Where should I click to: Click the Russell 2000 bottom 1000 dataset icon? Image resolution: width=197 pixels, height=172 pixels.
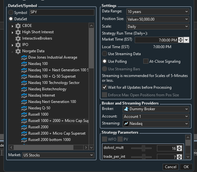coord(24,140)
